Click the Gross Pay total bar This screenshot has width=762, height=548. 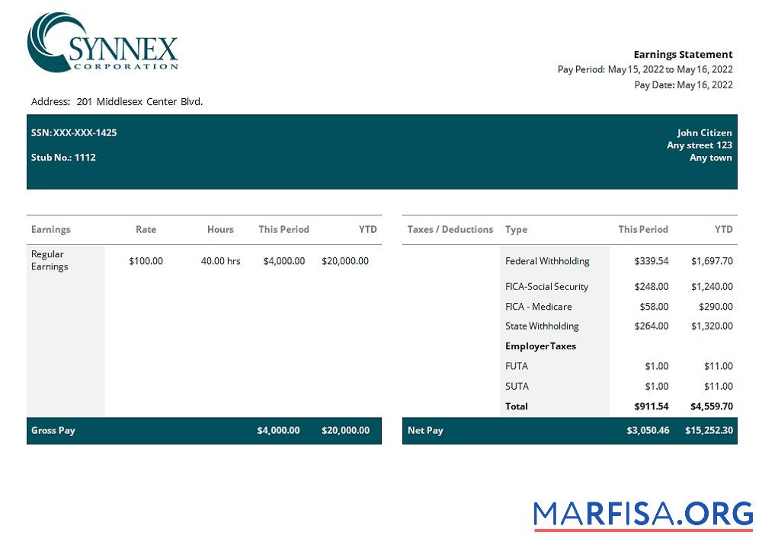(x=53, y=430)
